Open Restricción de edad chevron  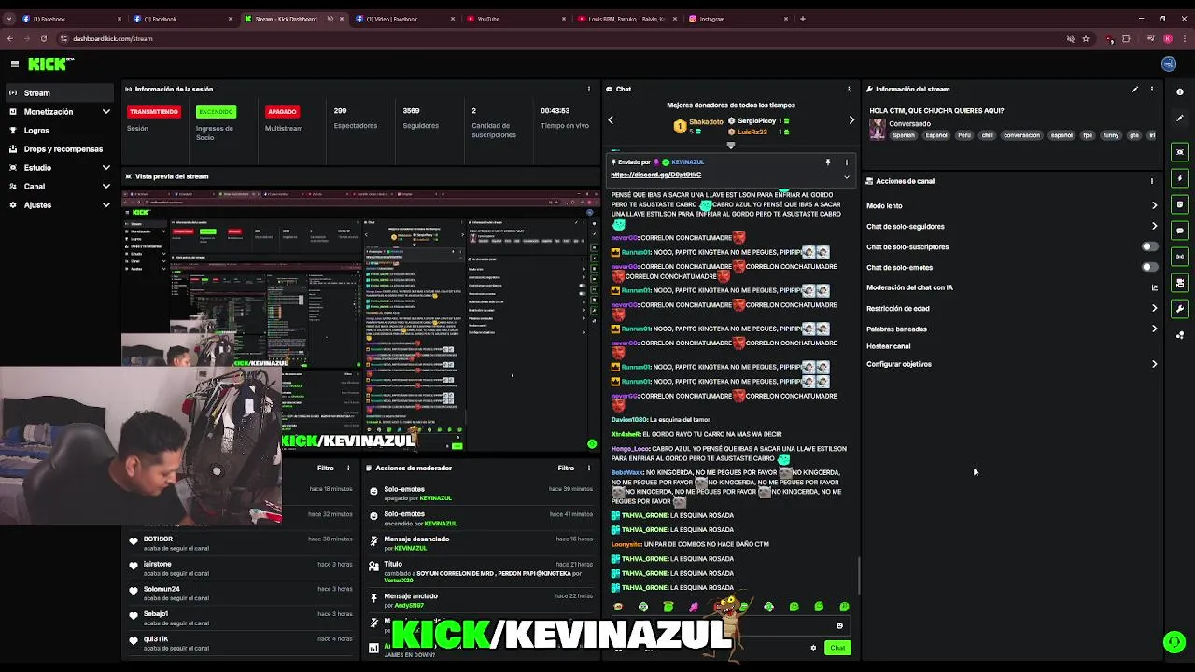(x=1154, y=308)
